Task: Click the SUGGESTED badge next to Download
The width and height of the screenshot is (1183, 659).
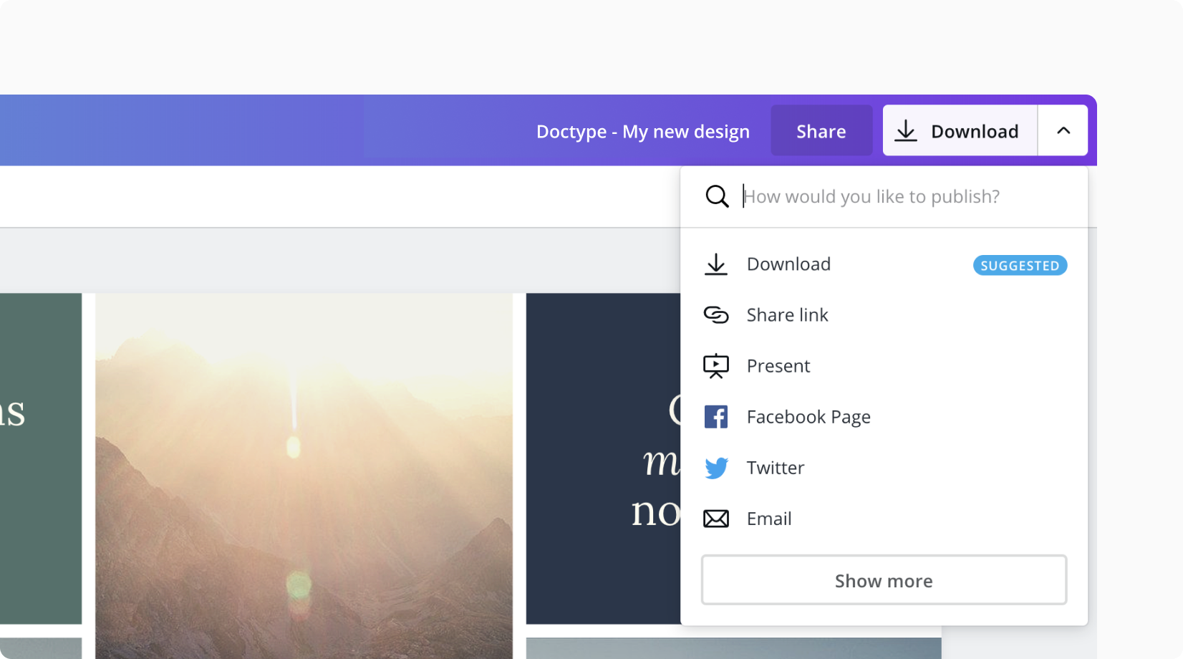Action: 1020,265
